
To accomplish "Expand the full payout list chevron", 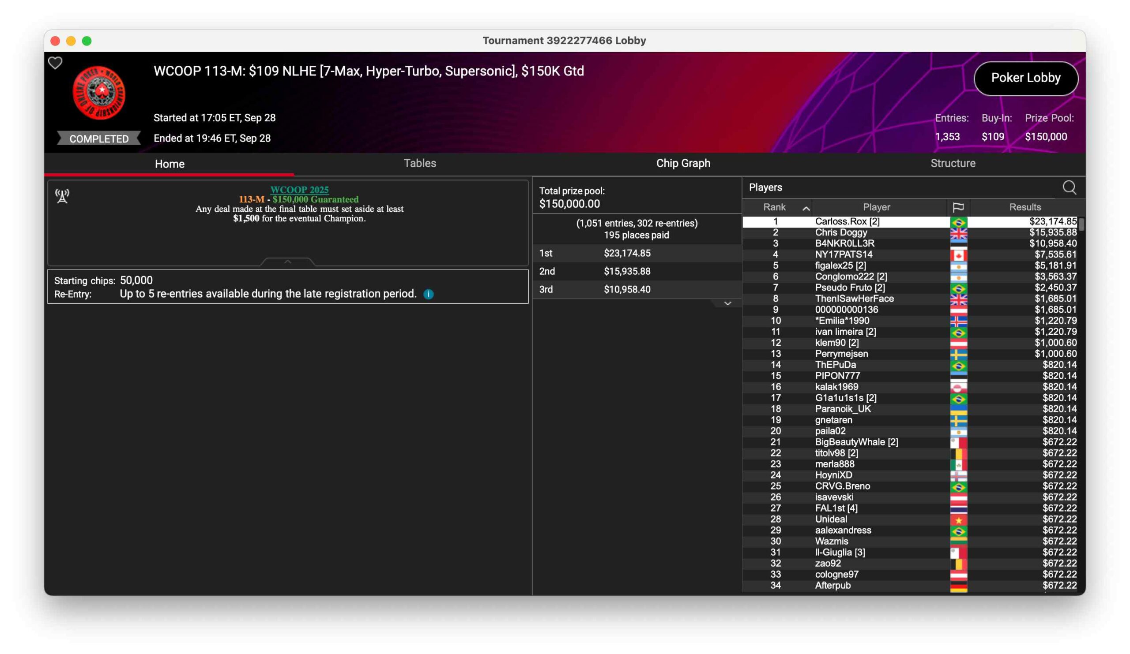I will pyautogui.click(x=727, y=304).
